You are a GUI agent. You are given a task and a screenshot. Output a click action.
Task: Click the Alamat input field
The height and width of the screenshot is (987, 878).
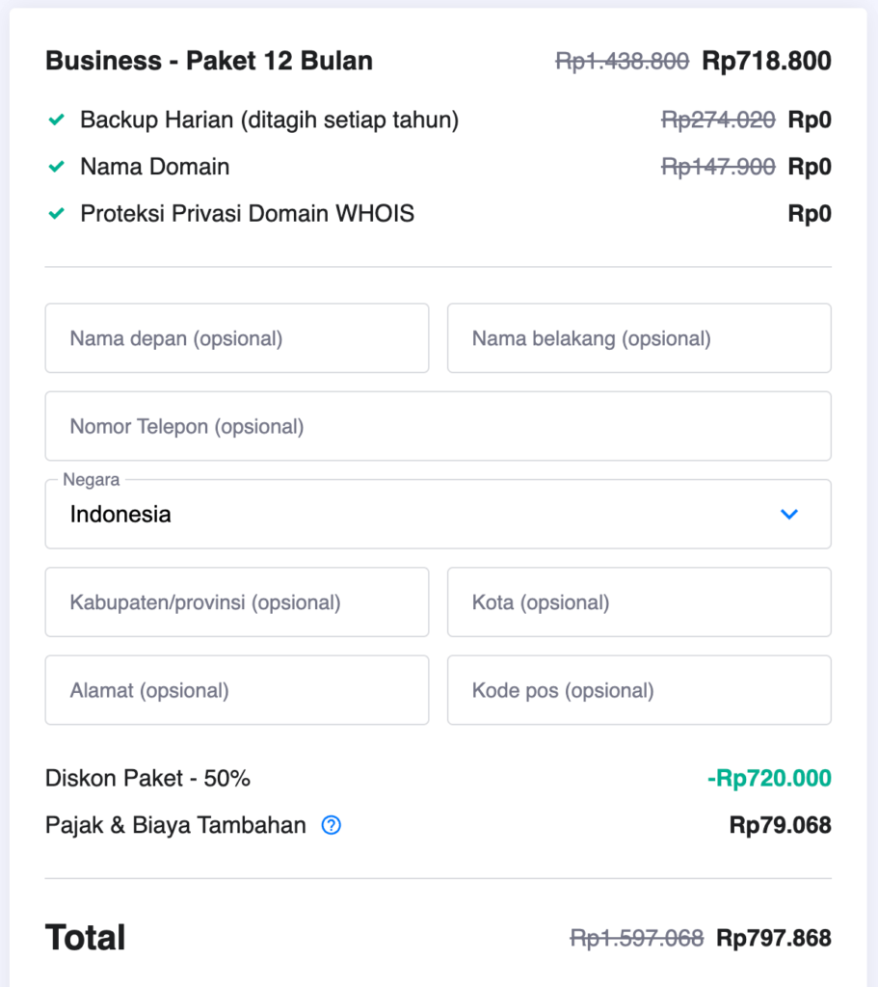pyautogui.click(x=237, y=690)
